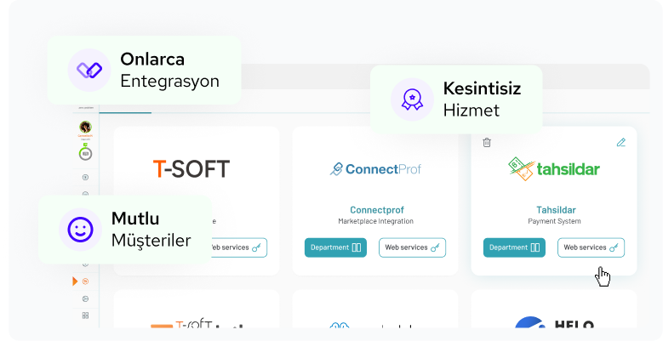Open Web services for Connectprof
This screenshot has width=663, height=341.
tap(412, 247)
